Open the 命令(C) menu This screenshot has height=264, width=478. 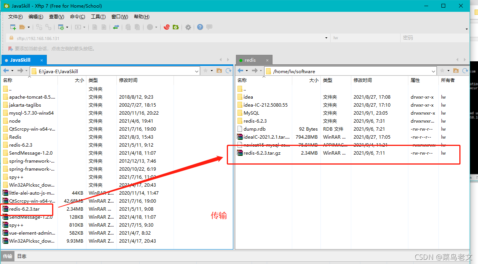[77, 17]
